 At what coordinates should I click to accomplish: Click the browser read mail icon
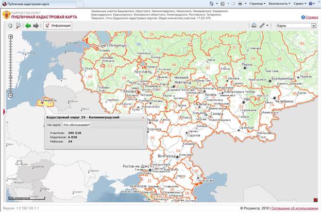233,4
